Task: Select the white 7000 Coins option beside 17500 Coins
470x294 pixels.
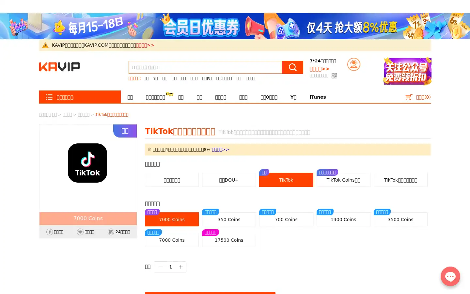Action: click(172, 240)
